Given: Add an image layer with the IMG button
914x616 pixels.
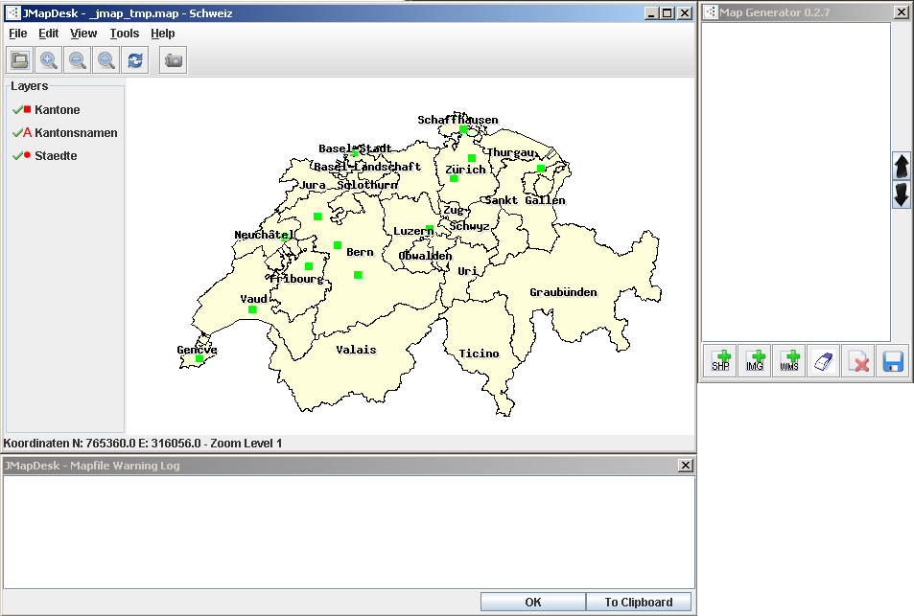Looking at the screenshot, I should coord(755,361).
